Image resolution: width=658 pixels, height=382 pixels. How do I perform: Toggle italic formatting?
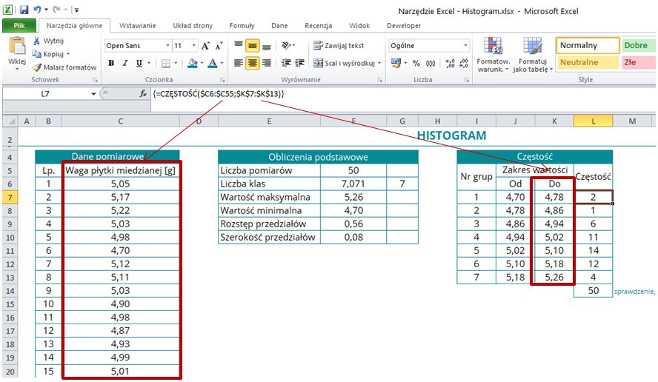(125, 64)
